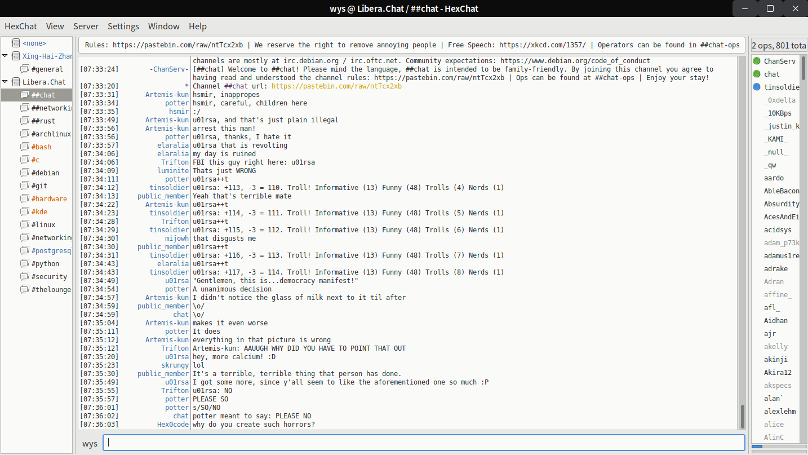
Task: Switch to the #bash channel
Action: point(41,147)
